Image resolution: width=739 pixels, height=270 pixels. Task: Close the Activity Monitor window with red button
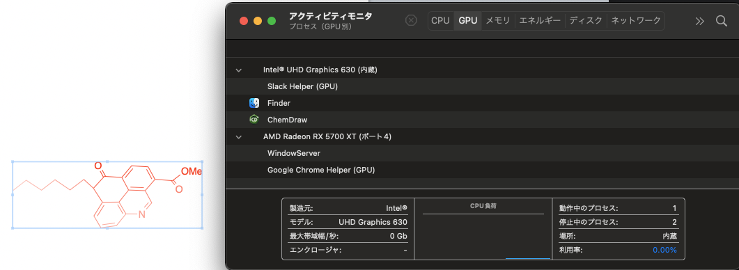(244, 21)
